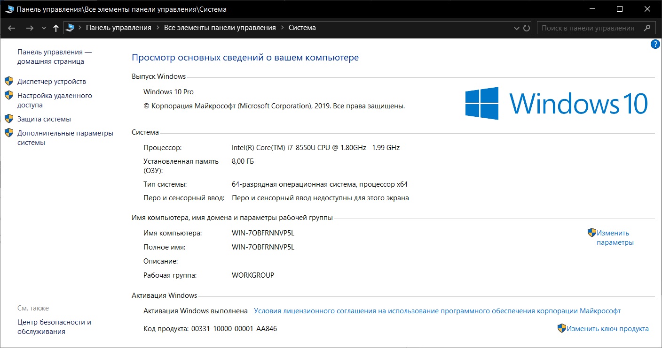Click product code '00331-10000-00001-AA846'
The width and height of the screenshot is (662, 348).
point(234,329)
